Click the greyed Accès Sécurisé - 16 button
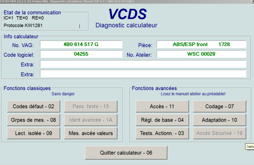This screenshot has width=254, height=165. coord(220,133)
